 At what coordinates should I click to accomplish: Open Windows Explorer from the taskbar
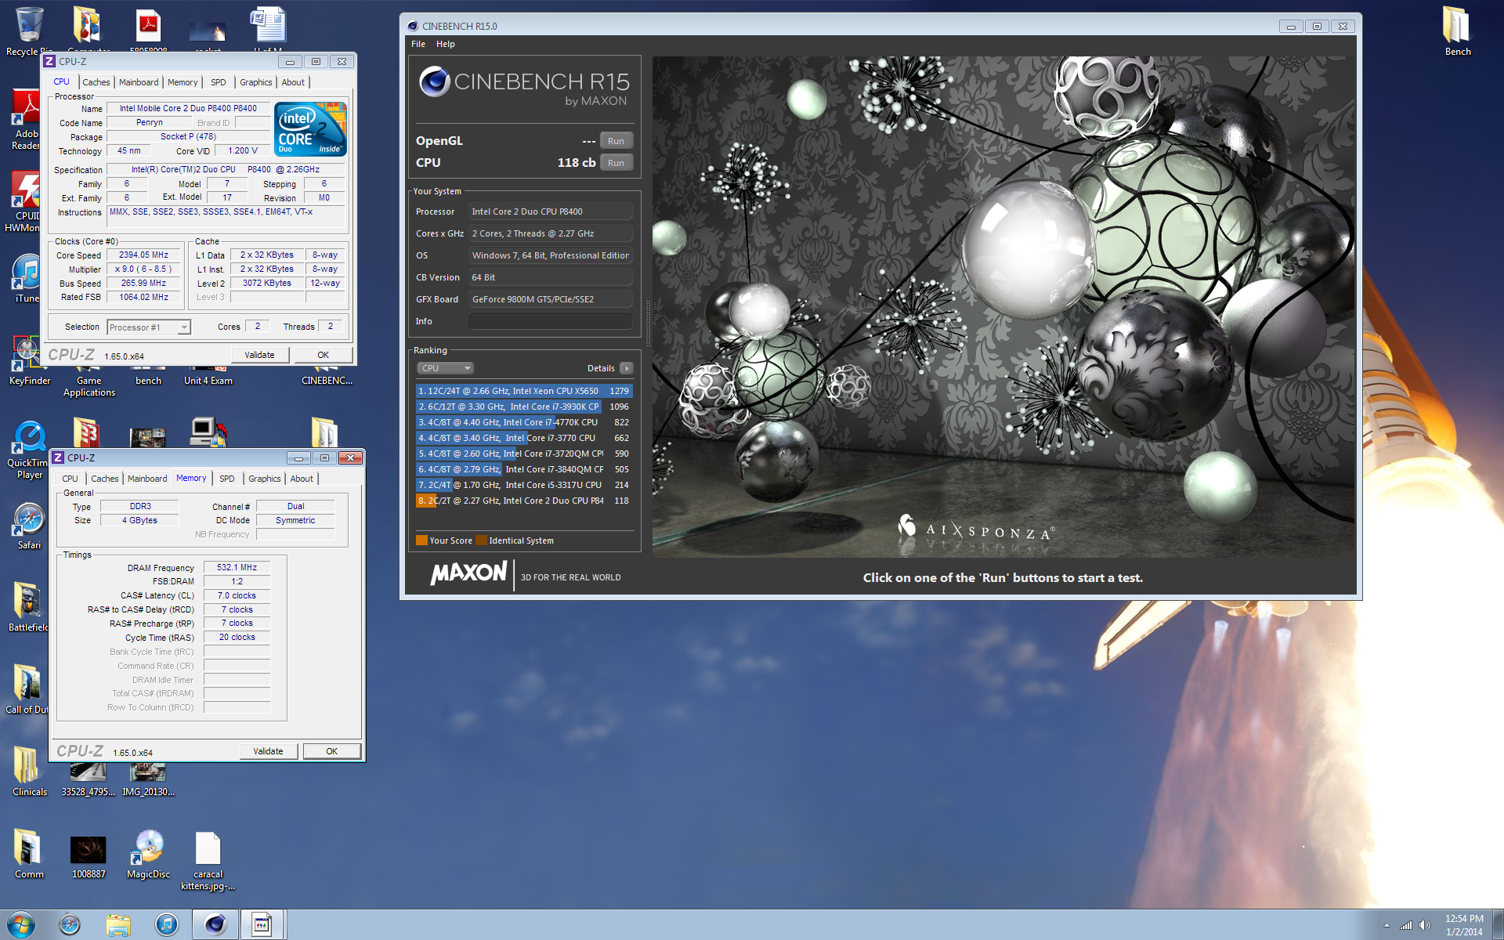[118, 925]
